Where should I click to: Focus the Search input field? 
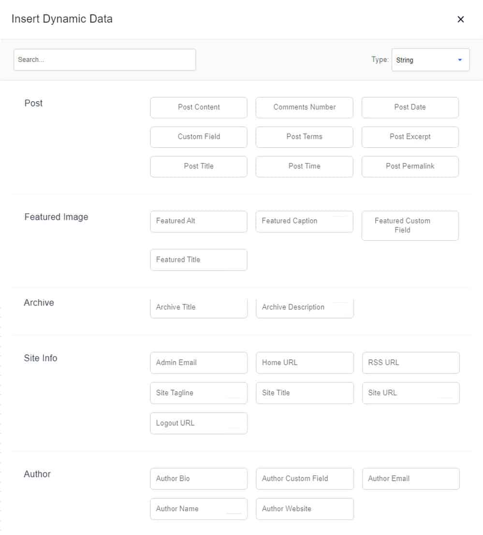pyautogui.click(x=105, y=60)
